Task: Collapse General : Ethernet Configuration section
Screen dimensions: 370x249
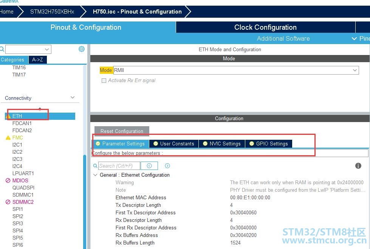Action: click(x=95, y=175)
